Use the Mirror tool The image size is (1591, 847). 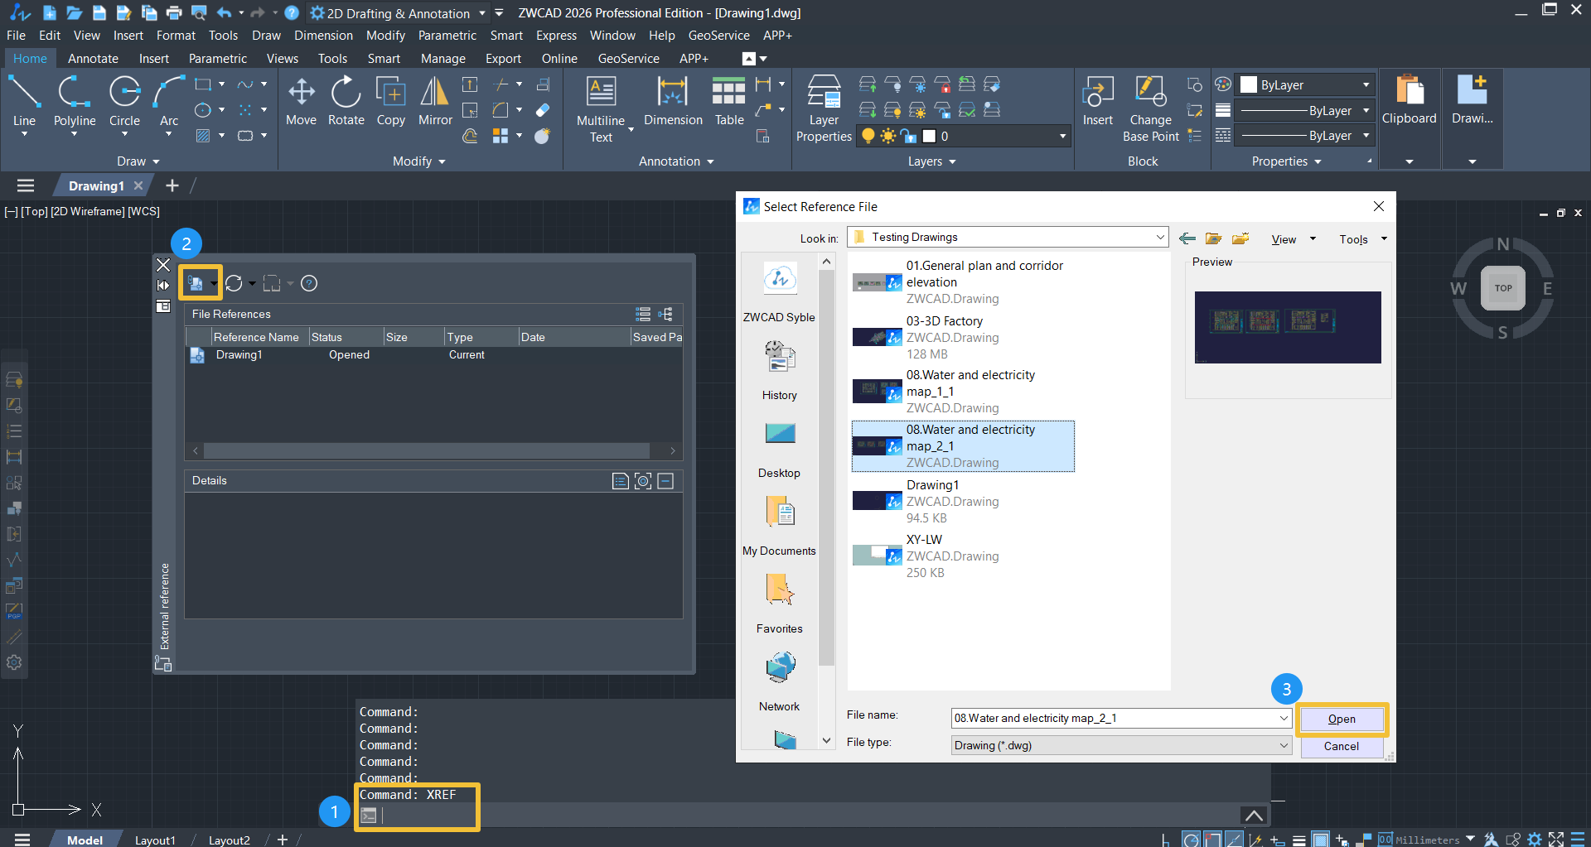point(435,101)
